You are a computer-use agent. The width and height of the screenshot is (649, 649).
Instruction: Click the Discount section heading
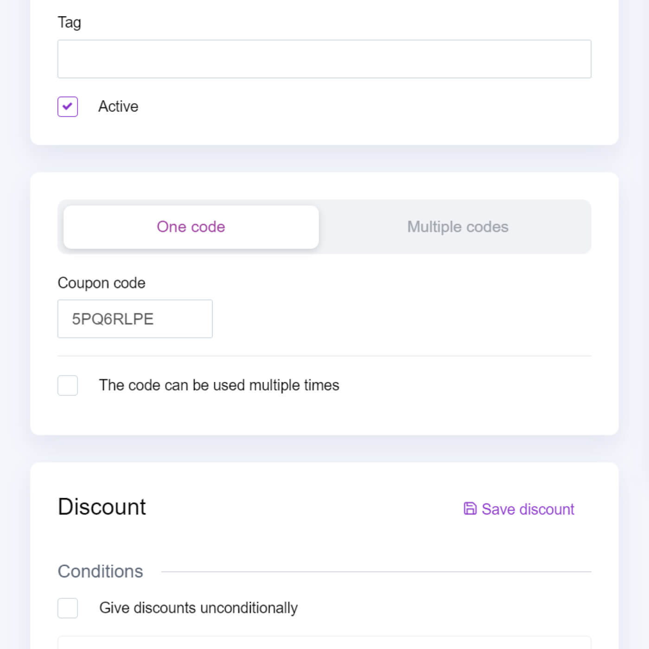102,507
